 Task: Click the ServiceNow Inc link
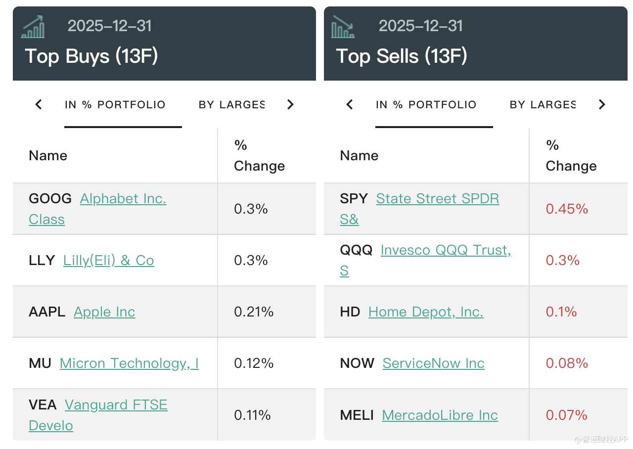[x=433, y=363]
